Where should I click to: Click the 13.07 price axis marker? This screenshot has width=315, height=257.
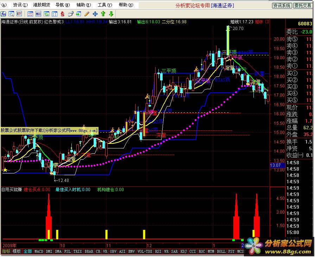pyautogui.click(x=277, y=165)
